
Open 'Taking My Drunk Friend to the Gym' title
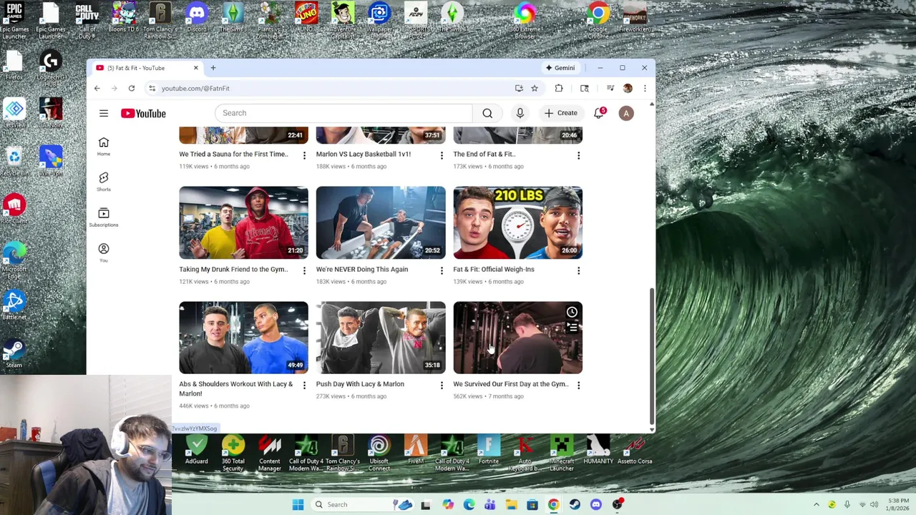(233, 269)
